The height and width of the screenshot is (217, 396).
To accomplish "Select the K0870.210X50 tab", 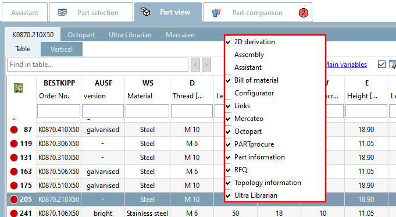I will pos(33,34).
